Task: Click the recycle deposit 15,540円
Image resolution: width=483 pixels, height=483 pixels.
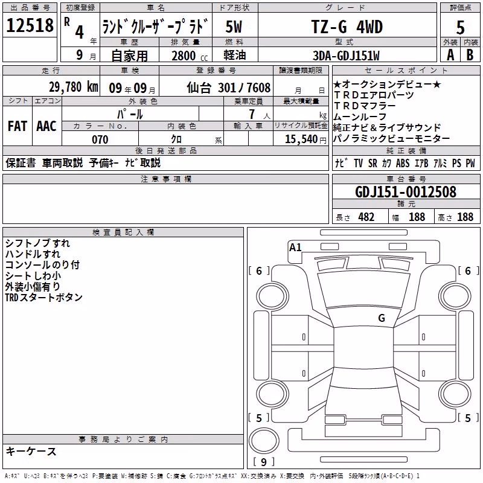Action: (x=305, y=139)
